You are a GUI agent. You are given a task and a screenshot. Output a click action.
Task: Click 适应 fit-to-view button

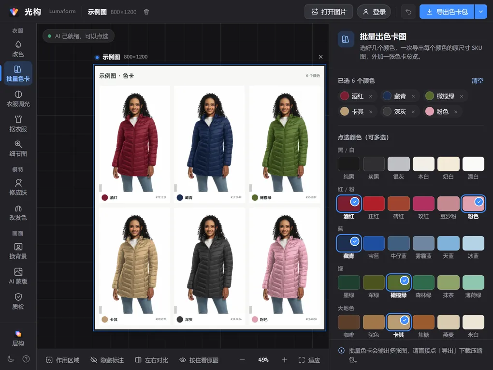309,360
